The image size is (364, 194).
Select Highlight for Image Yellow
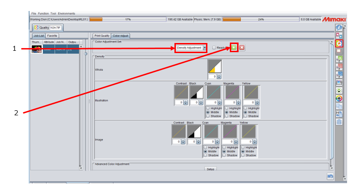[243, 148]
